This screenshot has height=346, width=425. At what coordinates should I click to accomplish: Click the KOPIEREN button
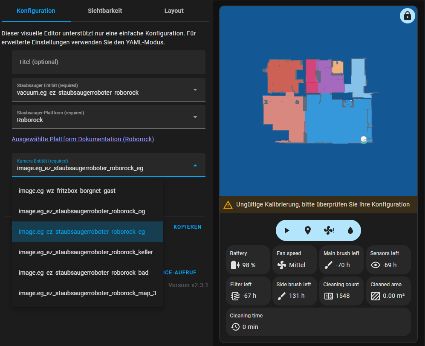coord(187,227)
